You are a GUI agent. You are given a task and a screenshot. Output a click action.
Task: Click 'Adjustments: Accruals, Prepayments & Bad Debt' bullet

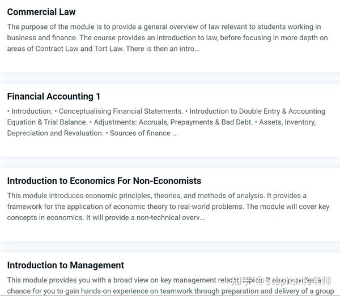[x=173, y=122]
